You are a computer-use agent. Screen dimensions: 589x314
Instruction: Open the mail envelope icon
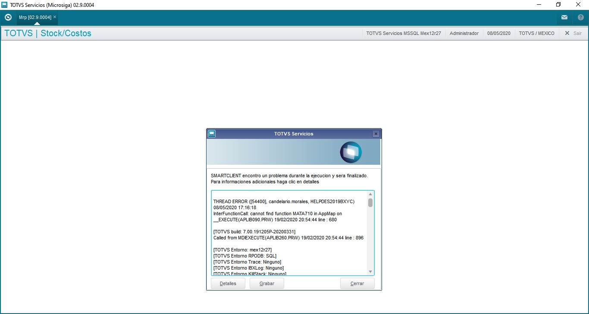click(x=564, y=17)
